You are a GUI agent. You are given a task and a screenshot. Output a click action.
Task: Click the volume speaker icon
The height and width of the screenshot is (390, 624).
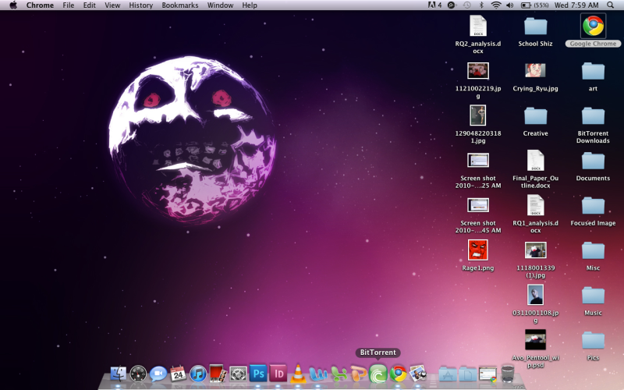[x=510, y=5]
